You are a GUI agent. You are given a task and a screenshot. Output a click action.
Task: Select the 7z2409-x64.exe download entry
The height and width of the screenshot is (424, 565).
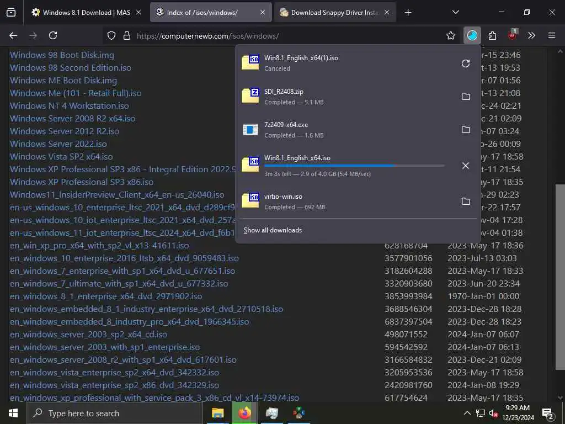(346, 130)
